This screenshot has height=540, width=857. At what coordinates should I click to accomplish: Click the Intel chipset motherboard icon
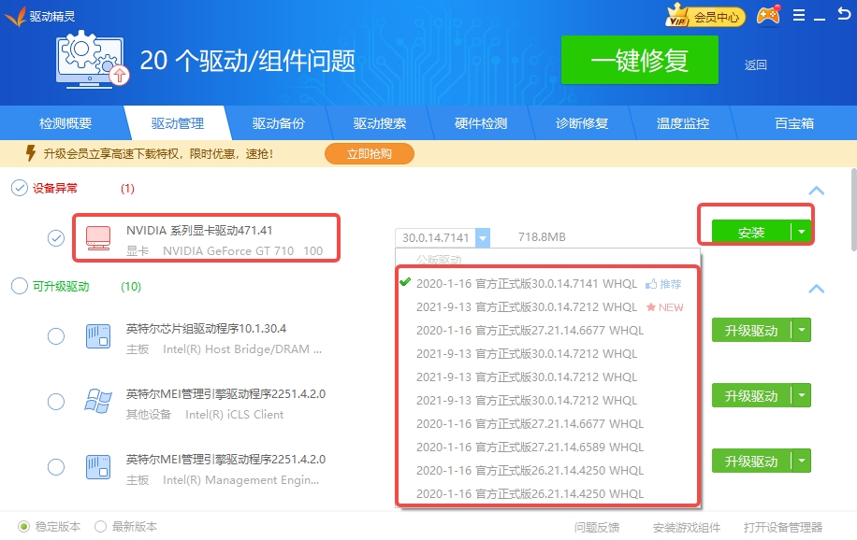(x=99, y=336)
